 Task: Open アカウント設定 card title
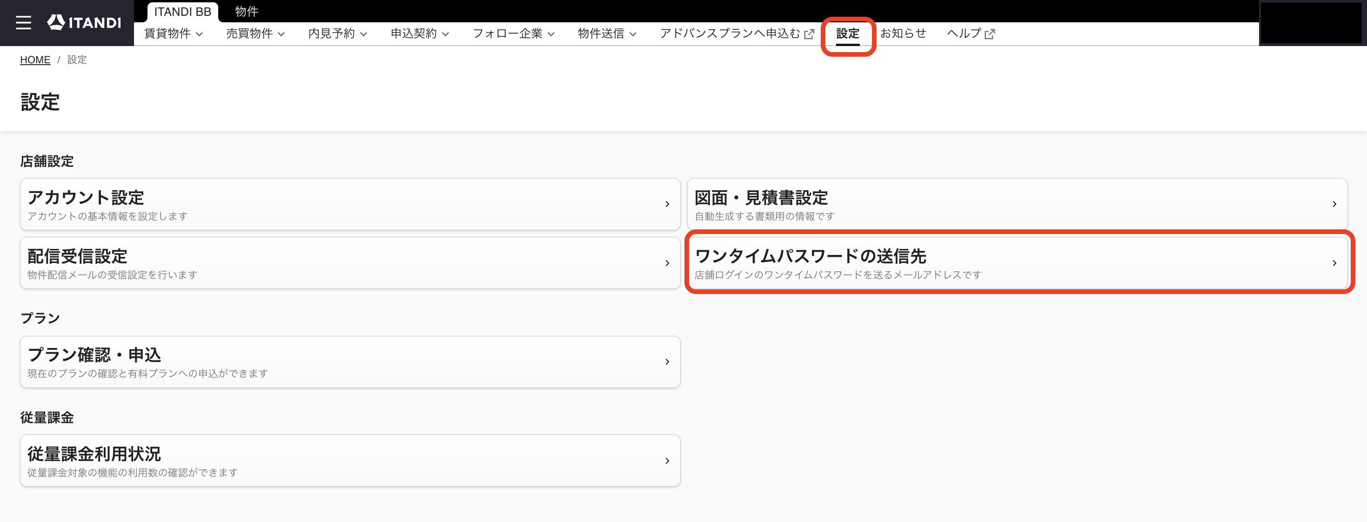tap(86, 198)
